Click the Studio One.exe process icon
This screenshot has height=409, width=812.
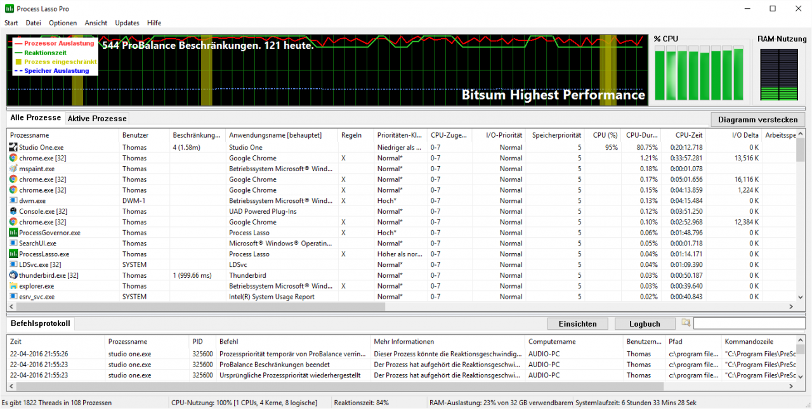pyautogui.click(x=13, y=147)
